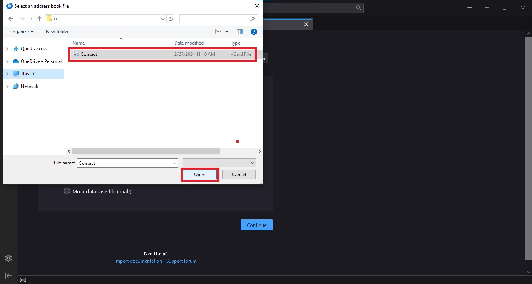Open the Organize menu
The image size is (532, 284).
(x=22, y=32)
